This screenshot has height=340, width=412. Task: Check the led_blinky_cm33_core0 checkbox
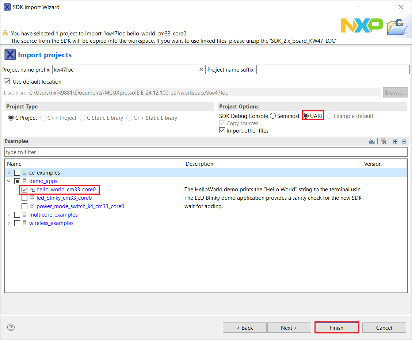point(24,198)
